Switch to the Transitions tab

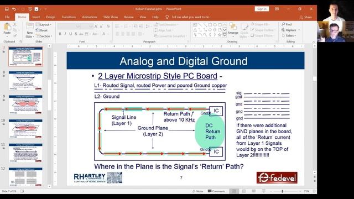click(69, 17)
